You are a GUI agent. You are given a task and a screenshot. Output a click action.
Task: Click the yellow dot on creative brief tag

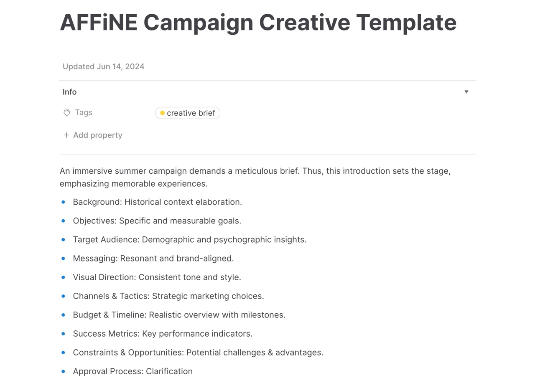163,113
